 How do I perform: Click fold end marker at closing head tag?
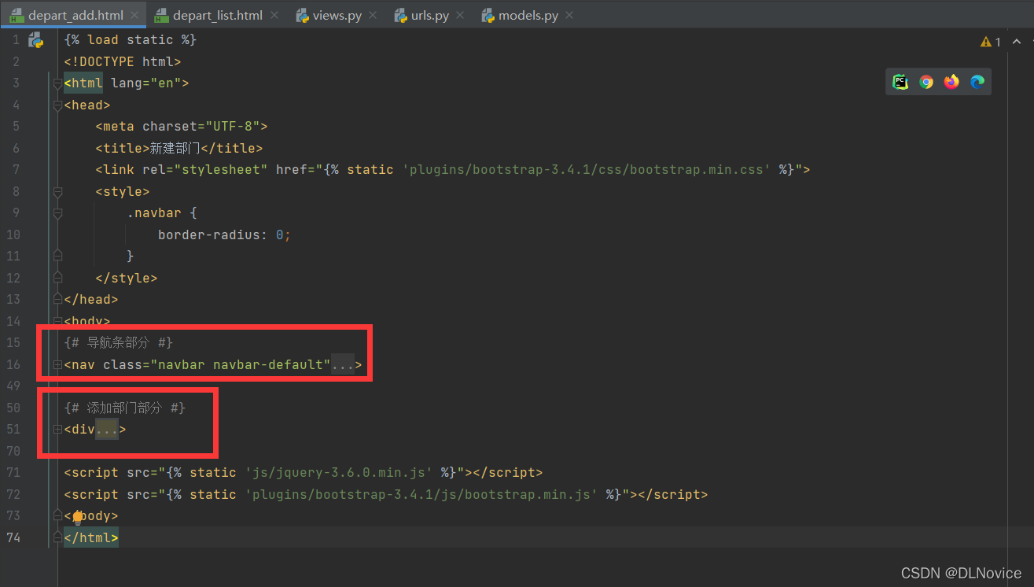(x=57, y=300)
